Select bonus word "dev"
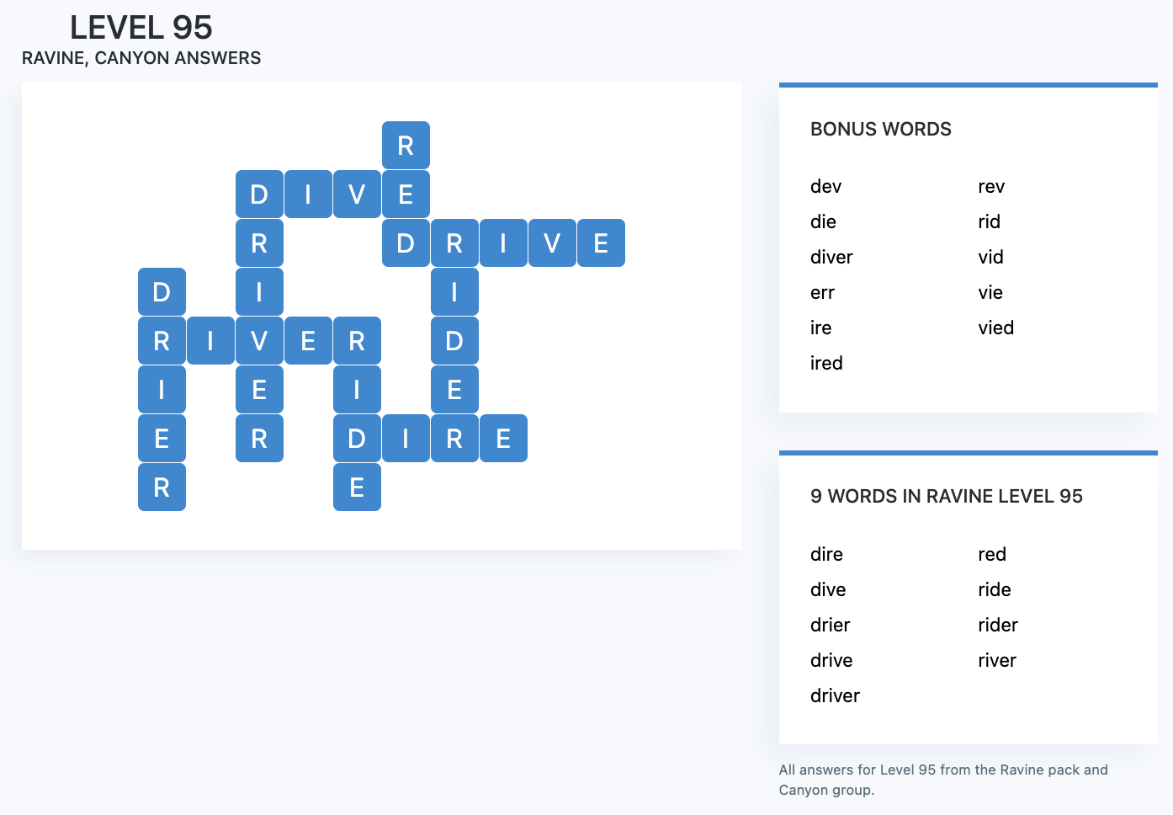 coord(825,187)
